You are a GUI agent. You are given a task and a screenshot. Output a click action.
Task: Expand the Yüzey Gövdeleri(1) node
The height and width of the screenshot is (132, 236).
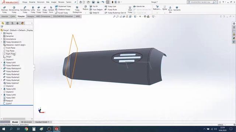pos(1,42)
